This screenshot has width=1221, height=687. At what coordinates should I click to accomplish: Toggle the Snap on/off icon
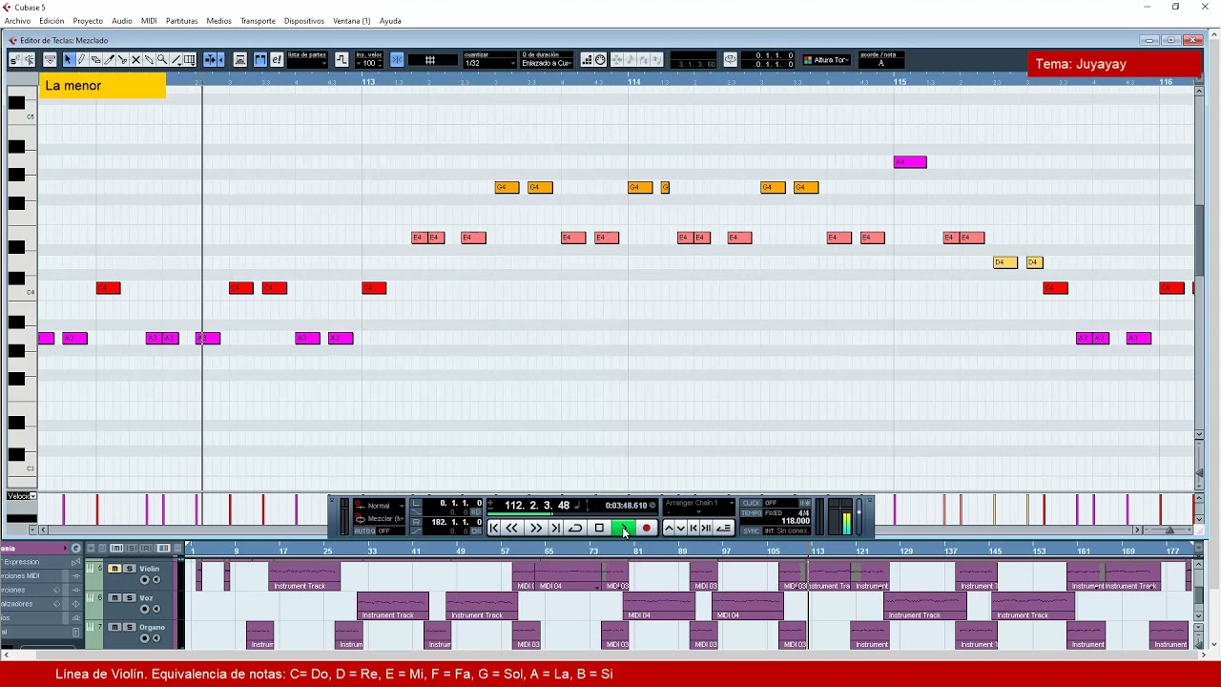pyautogui.click(x=397, y=60)
